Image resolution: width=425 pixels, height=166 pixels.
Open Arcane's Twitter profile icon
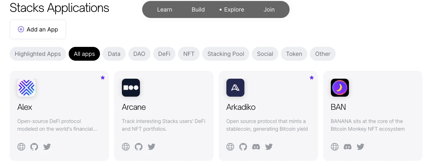pos(152,147)
